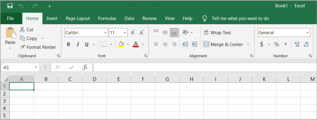Screen dimensions: 317x120
Task: Click Tell me what you want to do
Action: [240, 18]
